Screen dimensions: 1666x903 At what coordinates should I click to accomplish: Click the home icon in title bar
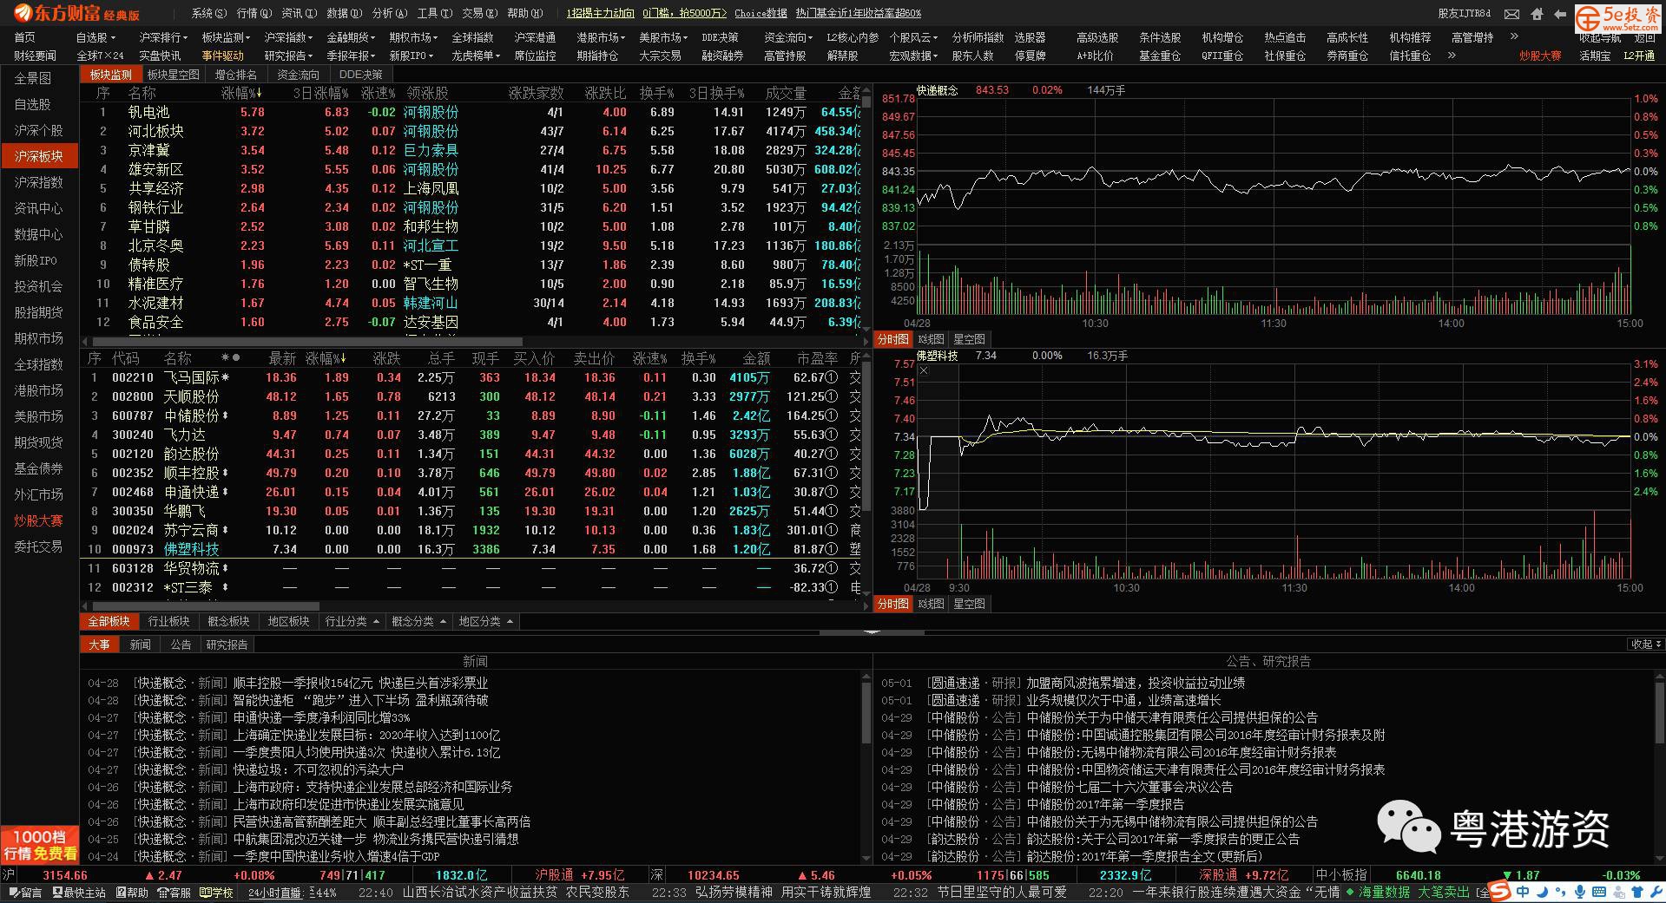pyautogui.click(x=1537, y=14)
